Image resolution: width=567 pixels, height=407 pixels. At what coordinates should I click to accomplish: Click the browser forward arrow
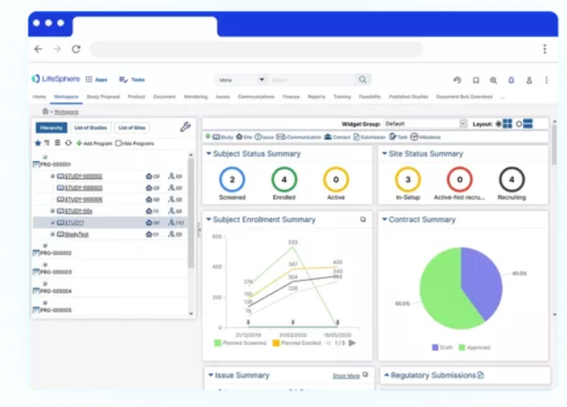pos(57,49)
